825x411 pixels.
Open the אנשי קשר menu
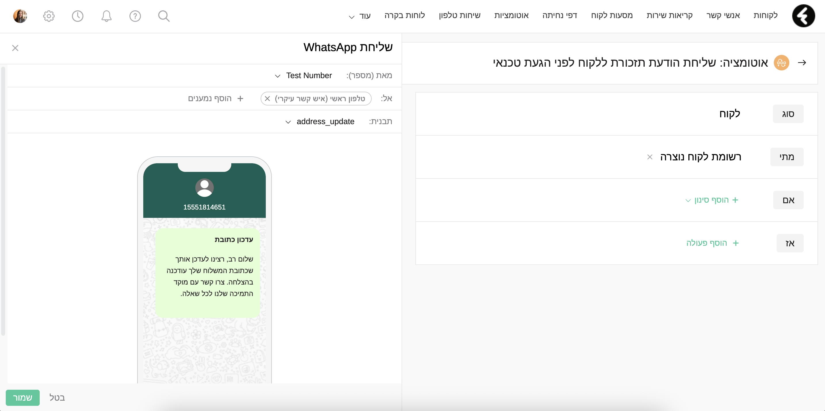tap(723, 15)
